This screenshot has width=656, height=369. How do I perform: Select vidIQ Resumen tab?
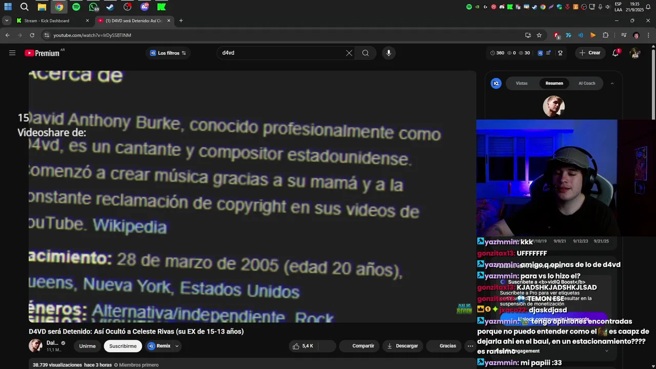click(554, 83)
